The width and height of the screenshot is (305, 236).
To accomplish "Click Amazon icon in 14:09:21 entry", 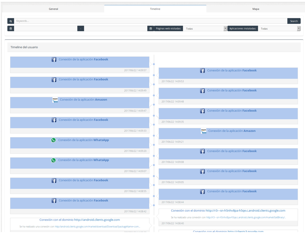I will point(203,131).
